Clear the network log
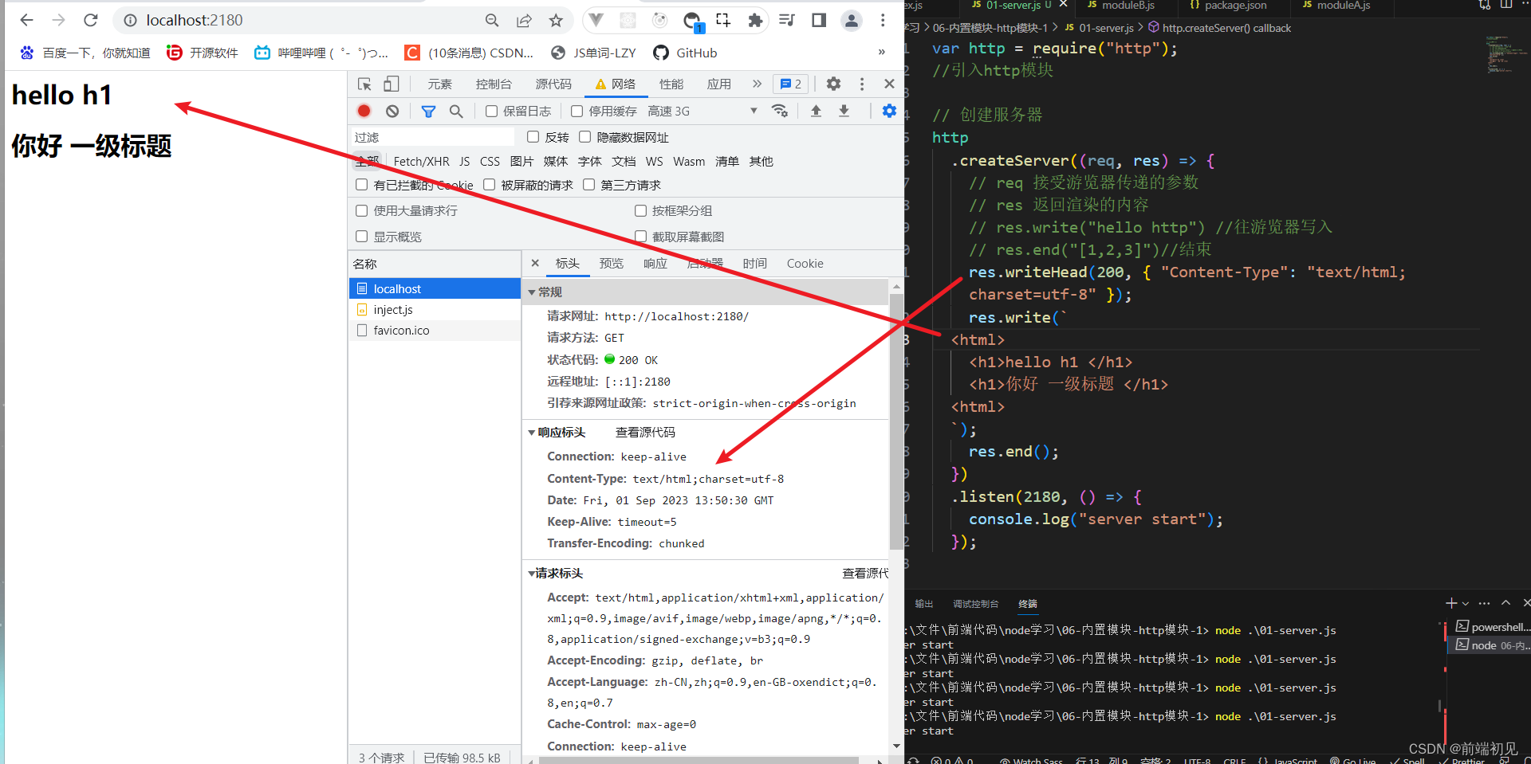Image resolution: width=1531 pixels, height=764 pixels. pyautogui.click(x=392, y=111)
